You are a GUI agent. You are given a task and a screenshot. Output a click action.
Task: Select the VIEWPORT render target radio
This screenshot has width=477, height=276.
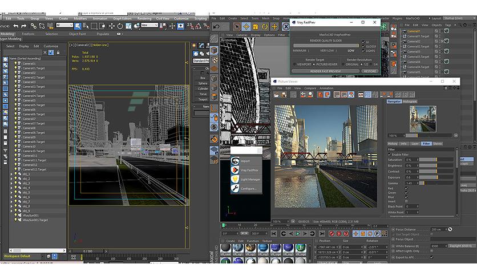coord(294,64)
